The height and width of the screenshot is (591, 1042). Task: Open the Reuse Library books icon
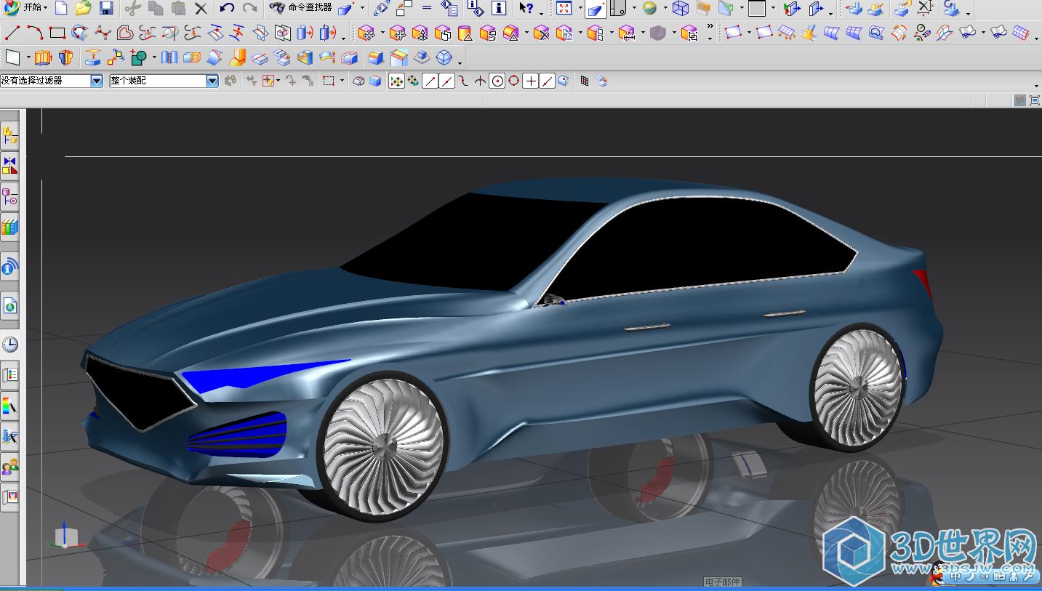[9, 228]
